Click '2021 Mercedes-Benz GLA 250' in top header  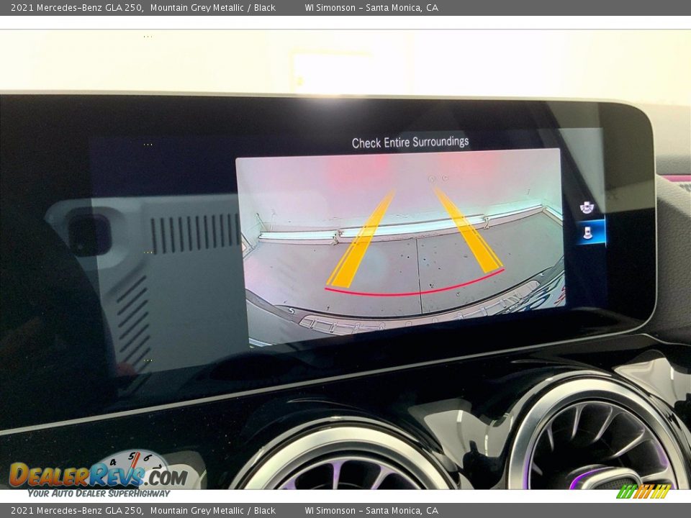click(x=77, y=7)
